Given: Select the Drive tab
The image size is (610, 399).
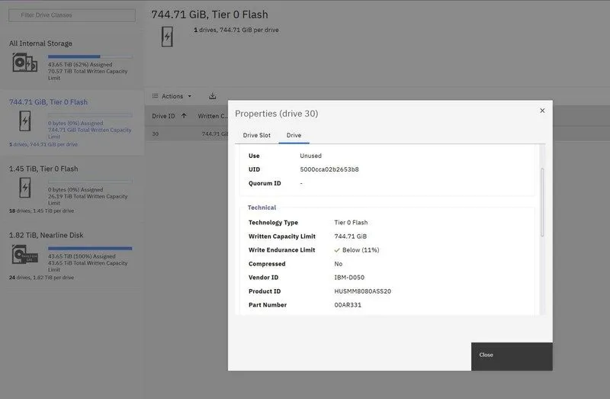Looking at the screenshot, I should [x=294, y=135].
